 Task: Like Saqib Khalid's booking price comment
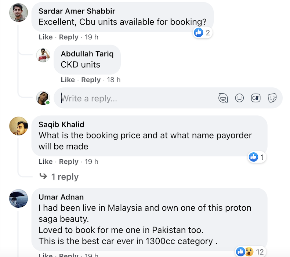coord(46,162)
